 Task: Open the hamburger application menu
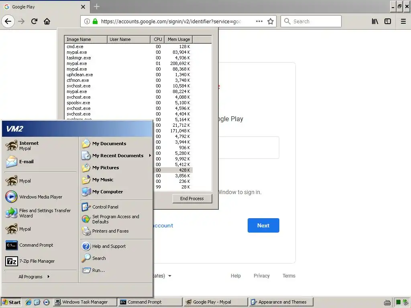click(403, 21)
